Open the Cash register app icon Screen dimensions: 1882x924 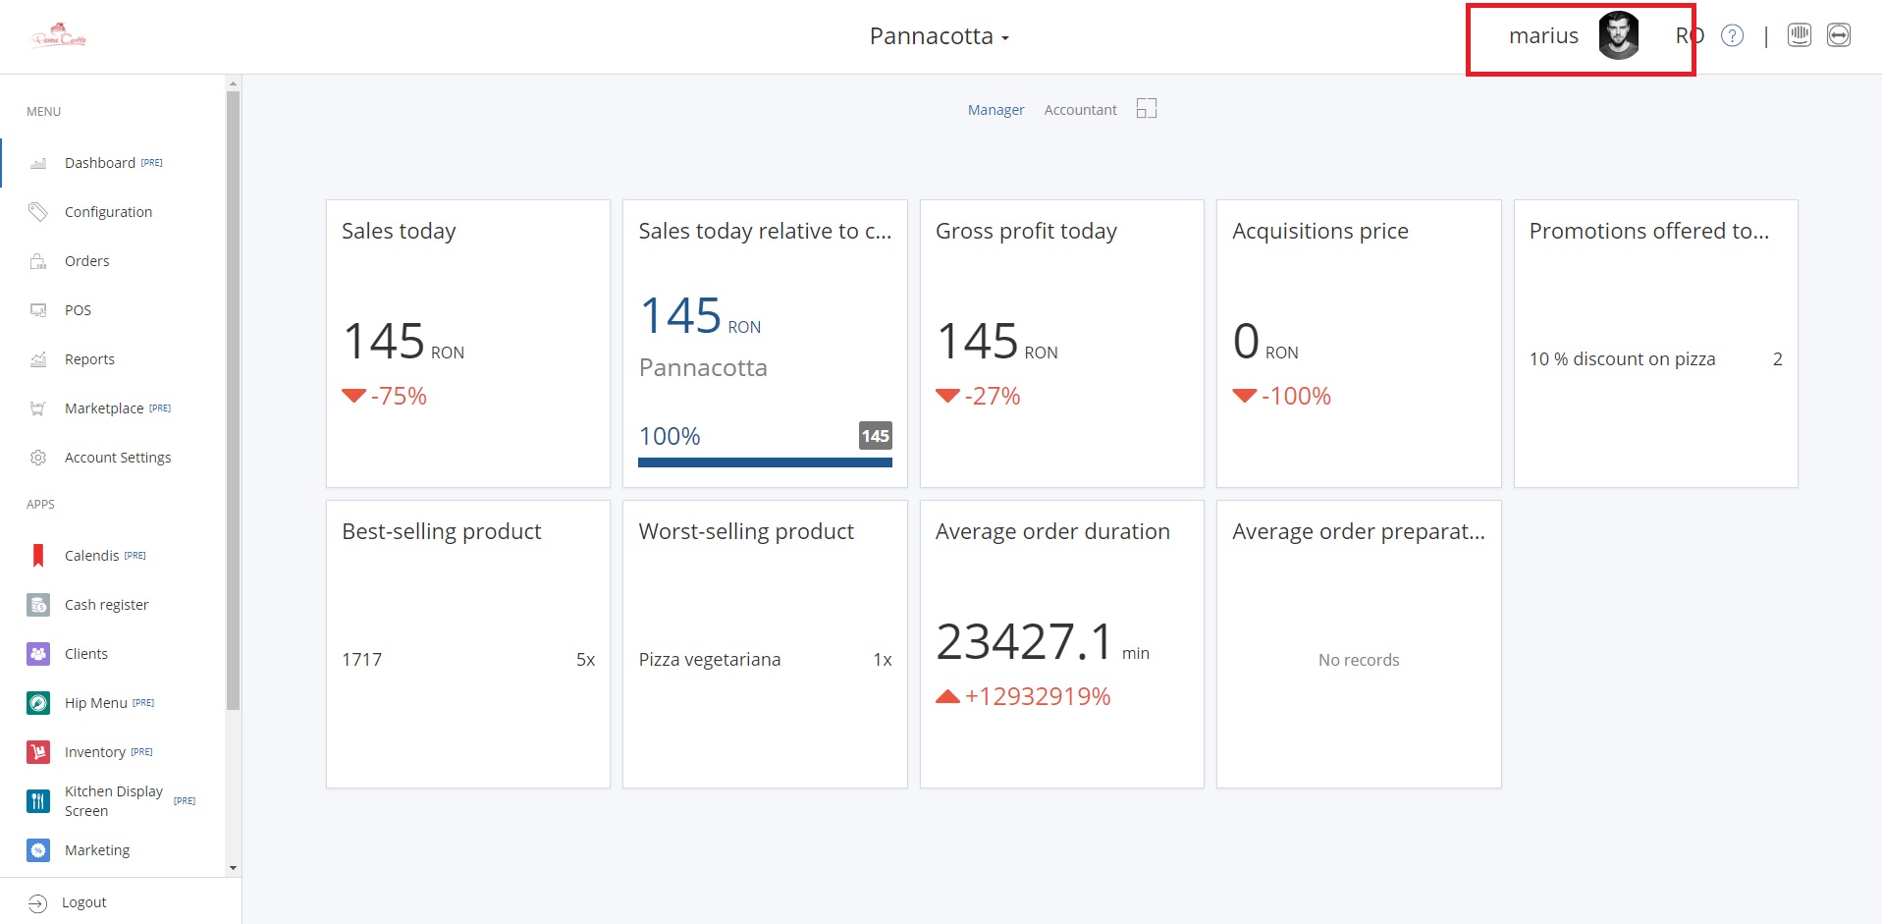click(x=38, y=605)
